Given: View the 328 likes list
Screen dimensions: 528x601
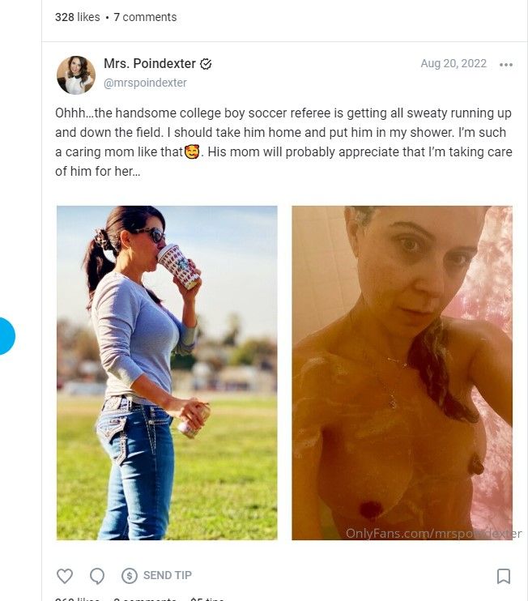Looking at the screenshot, I should [x=78, y=17].
